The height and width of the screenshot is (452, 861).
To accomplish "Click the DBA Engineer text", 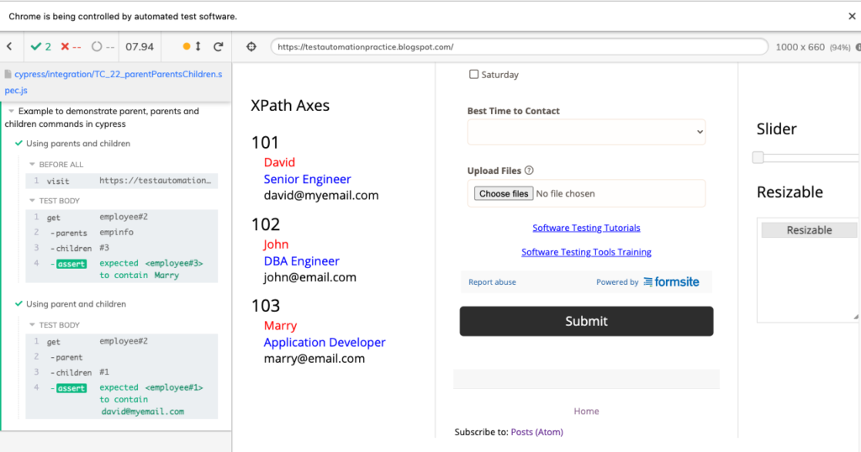I will tap(302, 261).
